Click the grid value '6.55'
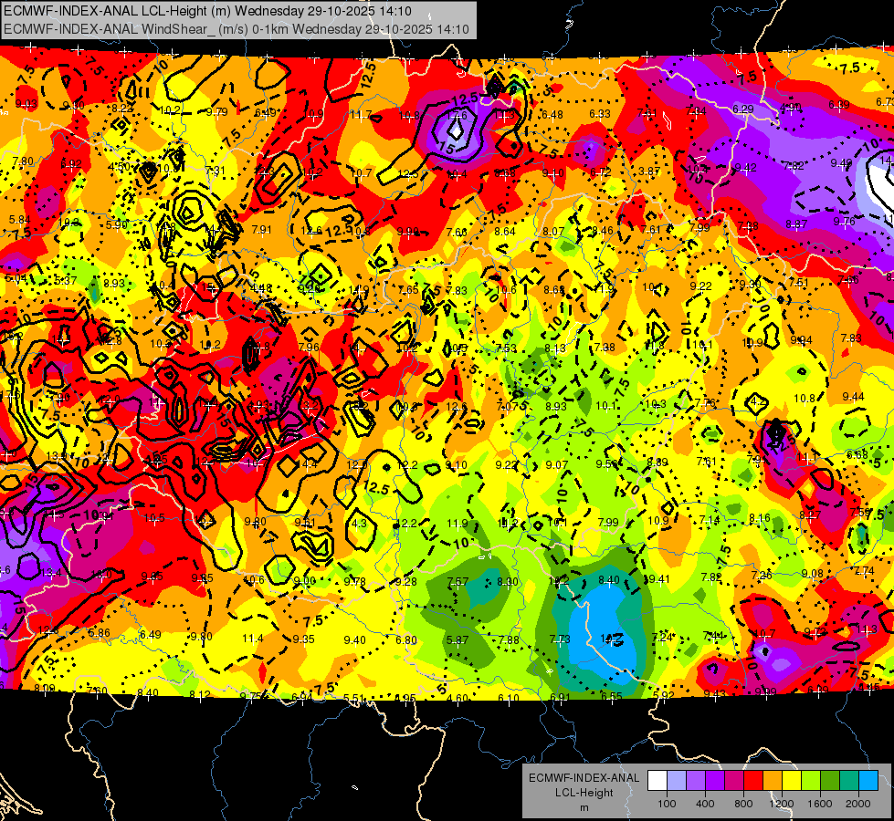Viewport: 894px width, 821px height. tap(612, 696)
